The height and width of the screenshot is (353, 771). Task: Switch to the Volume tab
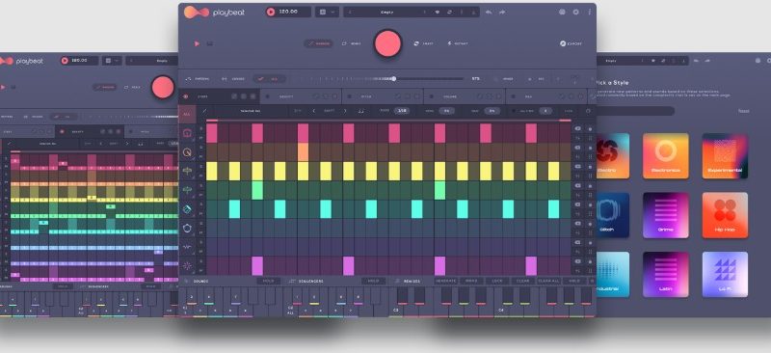tap(465, 96)
